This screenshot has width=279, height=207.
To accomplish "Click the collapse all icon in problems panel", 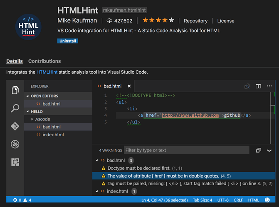I will tap(258, 150).
